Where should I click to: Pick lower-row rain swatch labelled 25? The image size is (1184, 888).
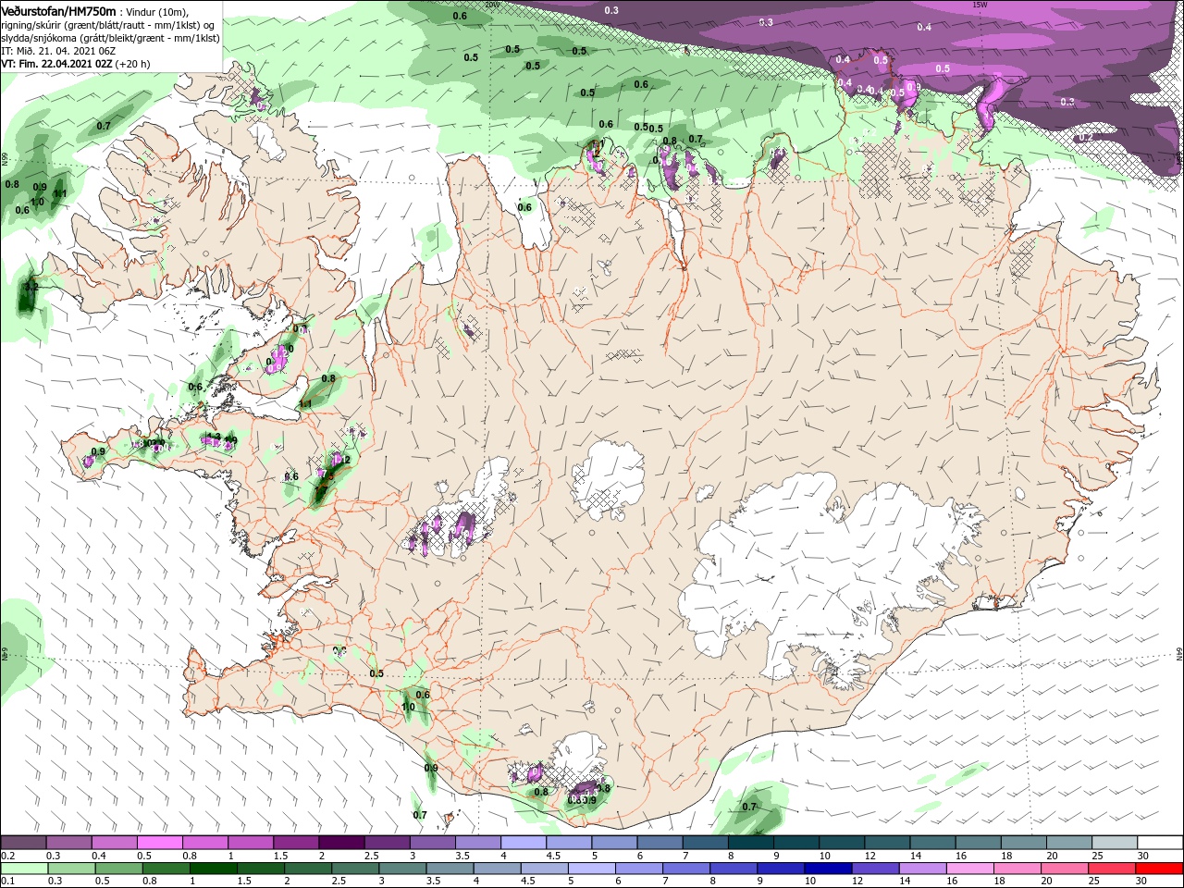[x=1113, y=869]
